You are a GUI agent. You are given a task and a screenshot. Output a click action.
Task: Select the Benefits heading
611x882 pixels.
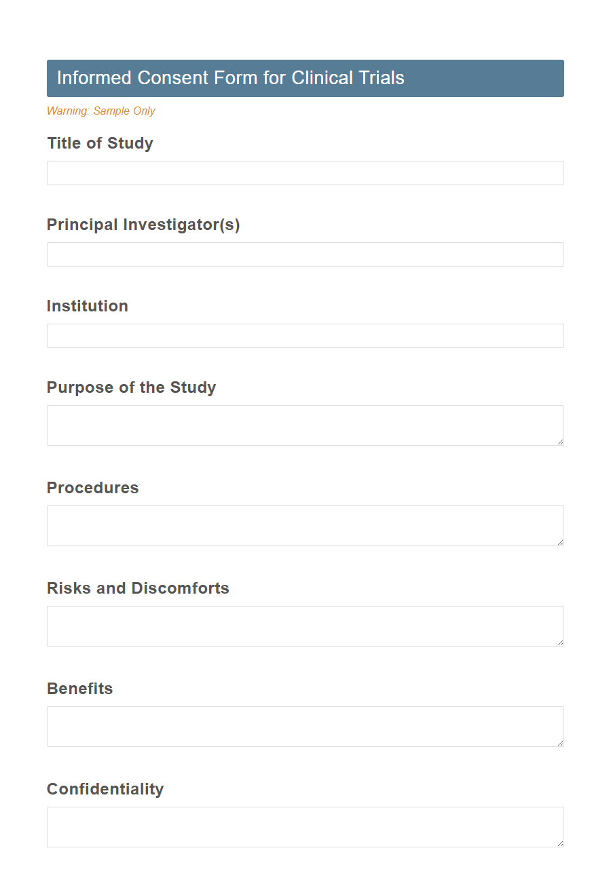point(79,689)
